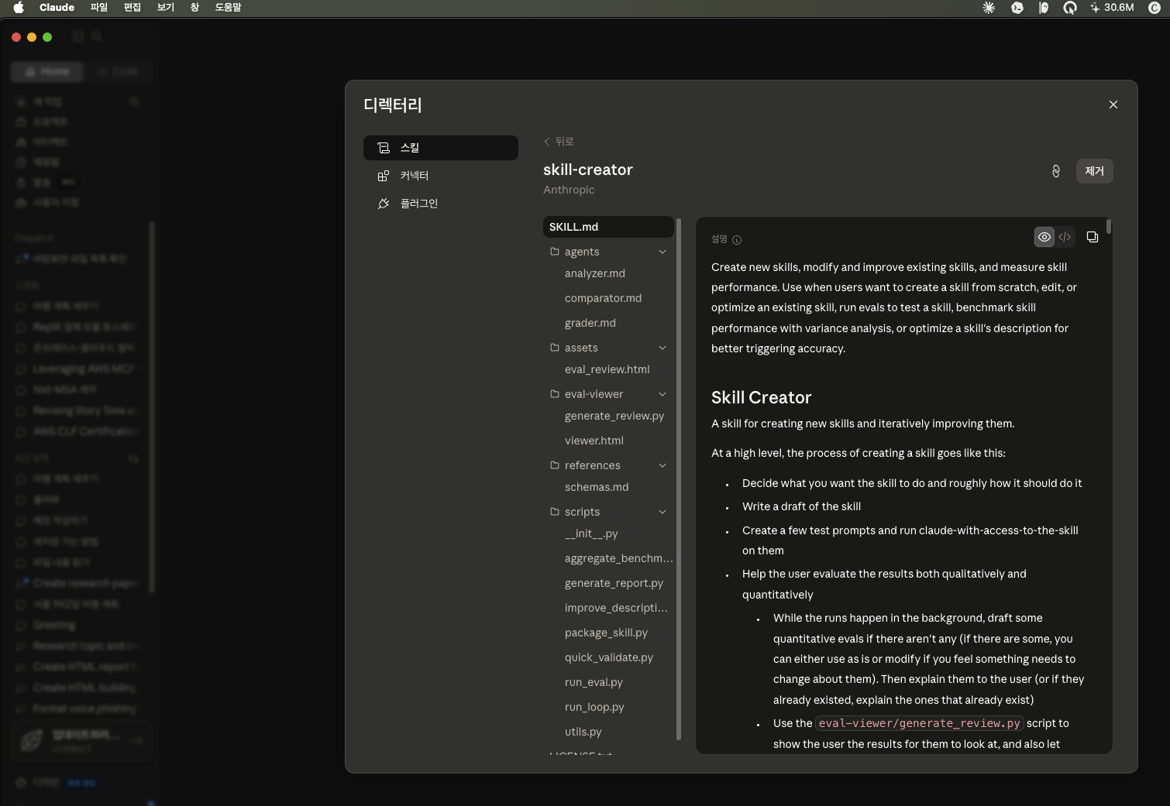Open the 보기 menu
The height and width of the screenshot is (806, 1170).
[166, 8]
